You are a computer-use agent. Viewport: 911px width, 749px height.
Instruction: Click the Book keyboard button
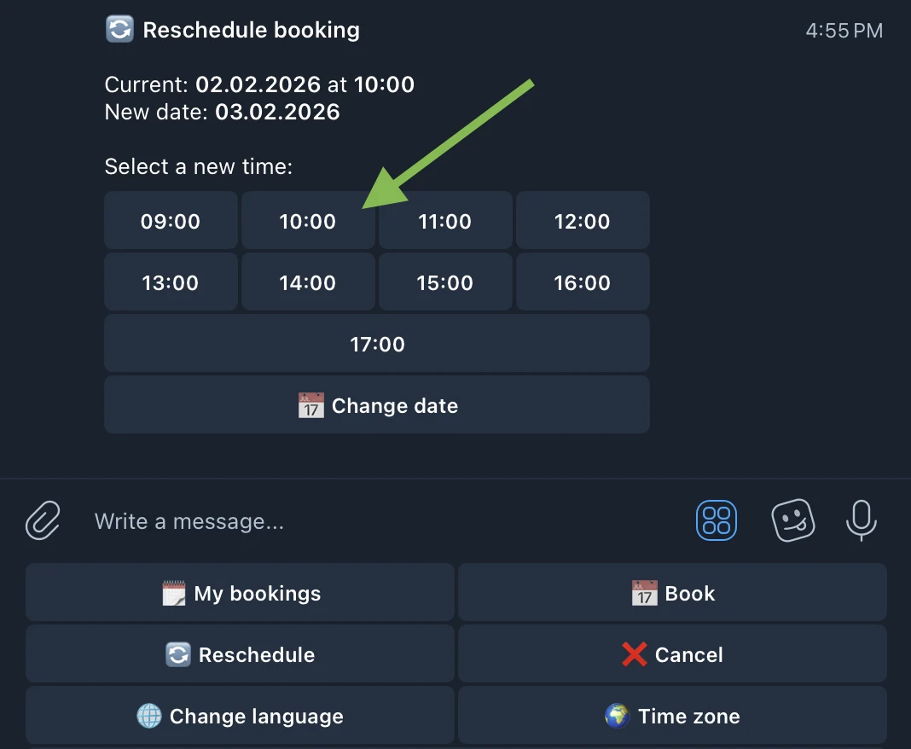[x=672, y=593]
